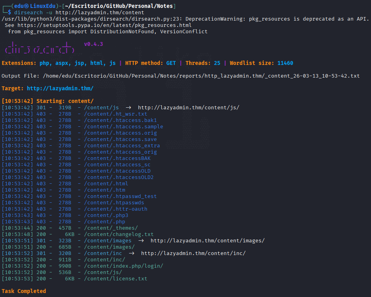Screen dimensions: 371x297
Task: Open the http://lazyadmin.thm/content/js/ redirect URL
Action: pos(189,108)
